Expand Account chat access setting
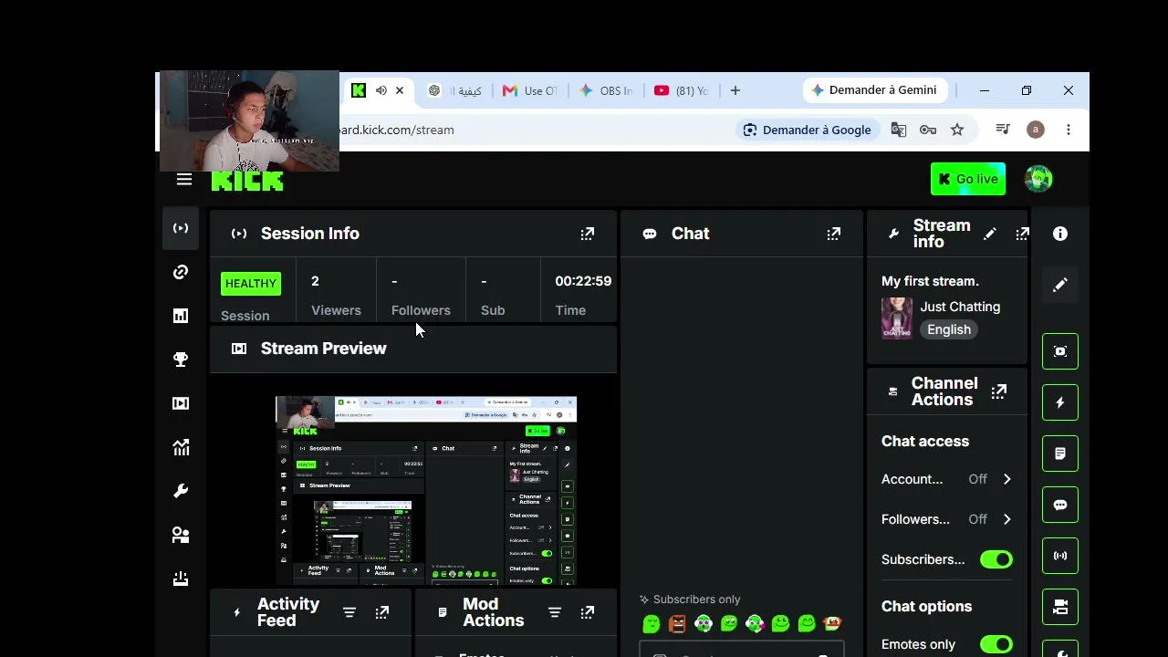 tap(1007, 479)
